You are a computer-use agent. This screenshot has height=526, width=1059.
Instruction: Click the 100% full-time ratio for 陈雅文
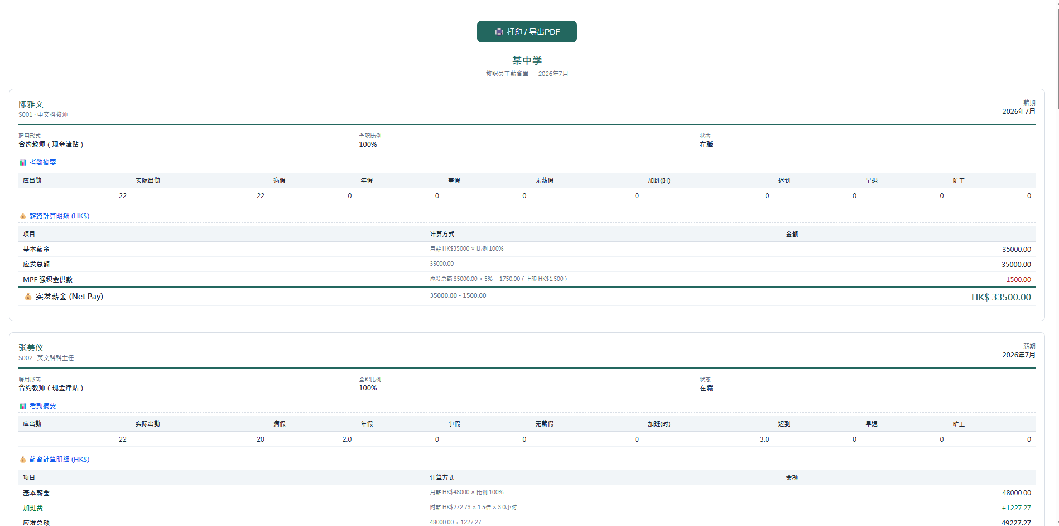pyautogui.click(x=368, y=145)
